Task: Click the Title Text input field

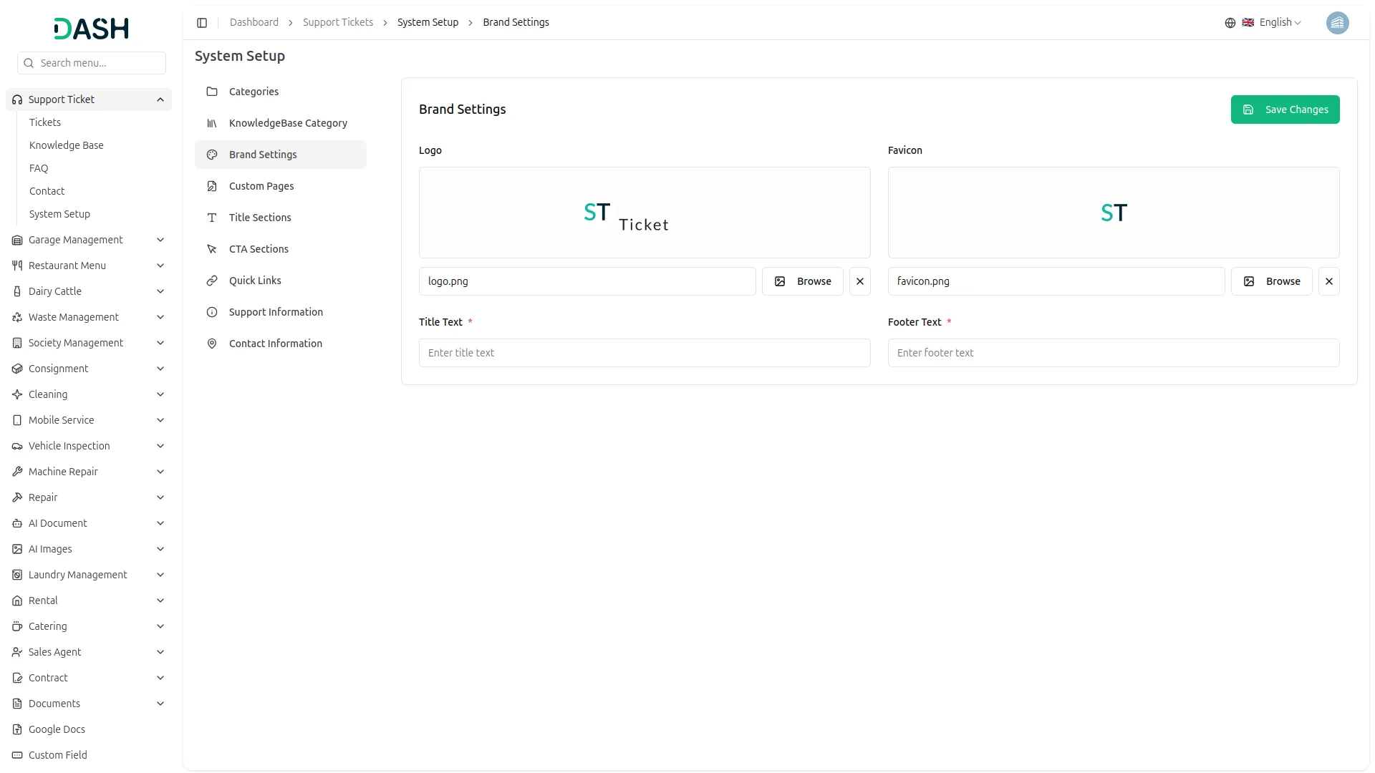Action: [645, 353]
